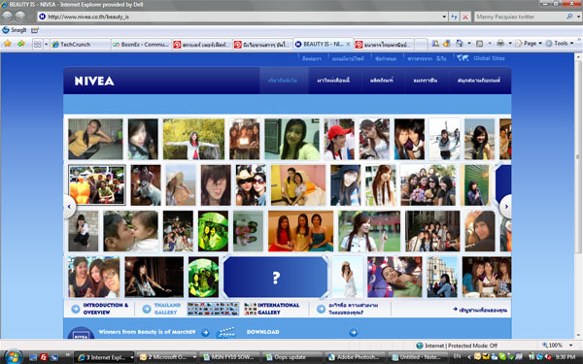
Task: Open the Quick Tabs grid icon
Action: click(x=38, y=45)
